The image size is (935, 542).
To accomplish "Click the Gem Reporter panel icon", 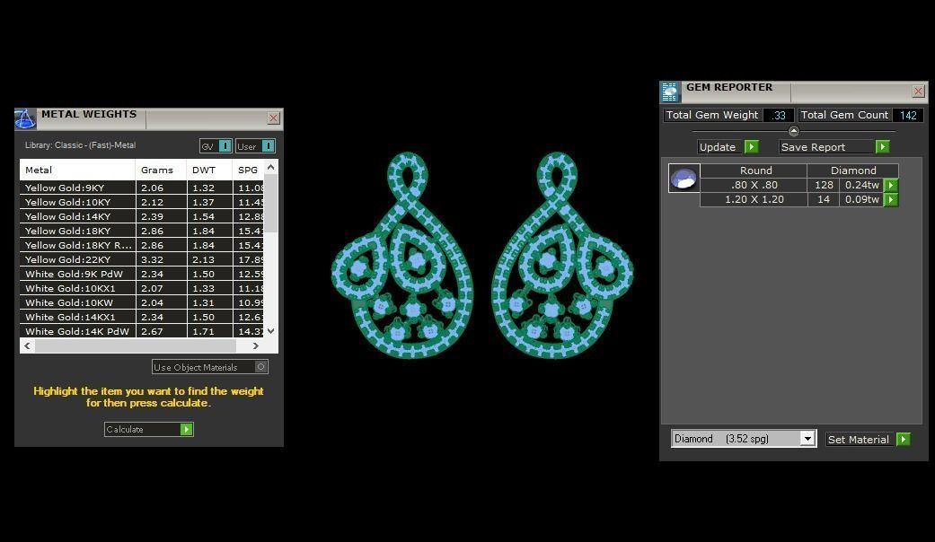I will [670, 92].
